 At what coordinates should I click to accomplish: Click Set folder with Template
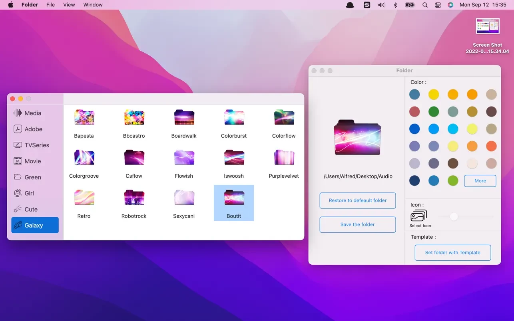coord(452,252)
